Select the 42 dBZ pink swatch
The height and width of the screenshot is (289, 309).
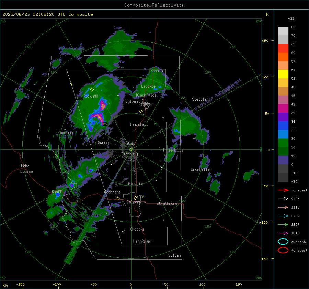tap(283, 100)
